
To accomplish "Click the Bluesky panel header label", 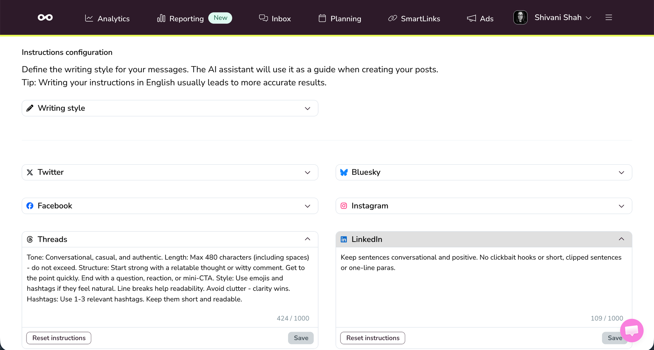I will pos(366,172).
